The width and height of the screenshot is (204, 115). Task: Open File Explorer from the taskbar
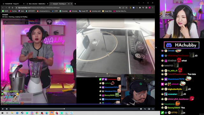point(12,113)
